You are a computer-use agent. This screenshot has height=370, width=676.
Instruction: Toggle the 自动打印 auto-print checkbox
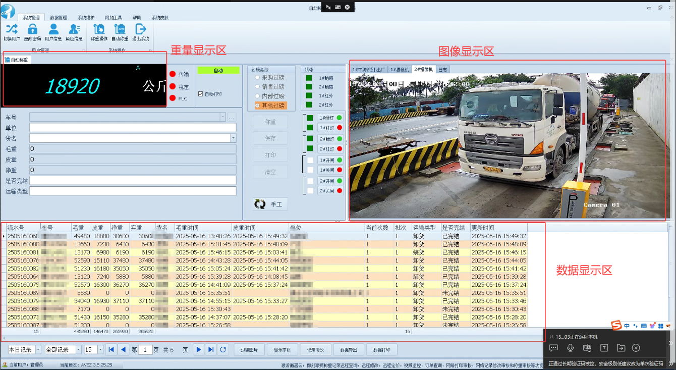coord(201,94)
